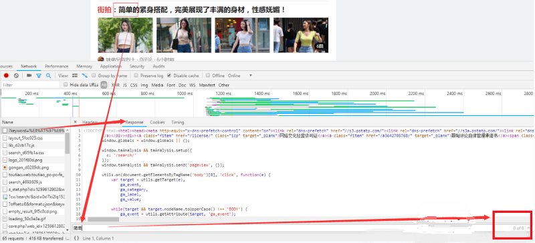Screen dimensions: 535x243
Task: Switch to large request rows view
Action: pos(75,76)
